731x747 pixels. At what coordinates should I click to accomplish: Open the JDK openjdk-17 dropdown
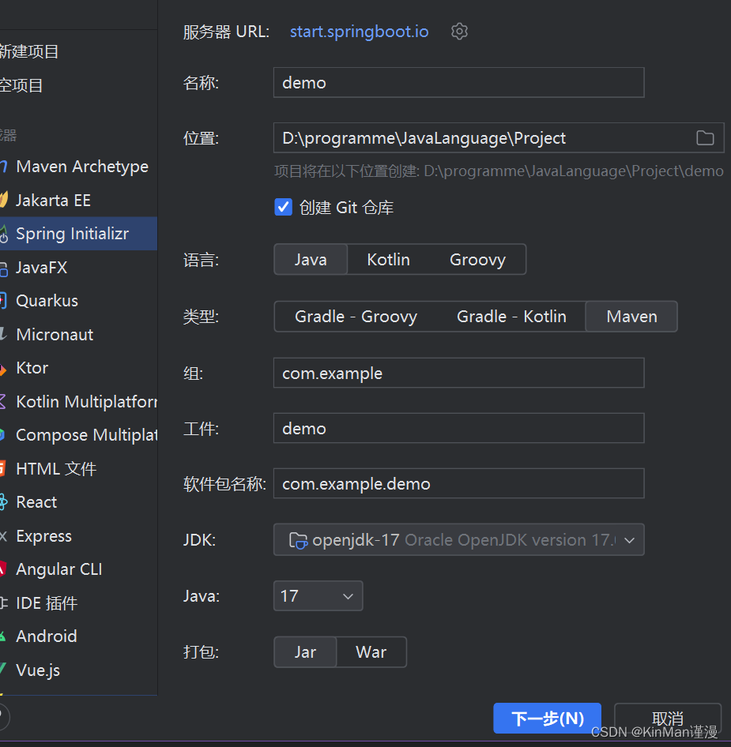(x=458, y=540)
